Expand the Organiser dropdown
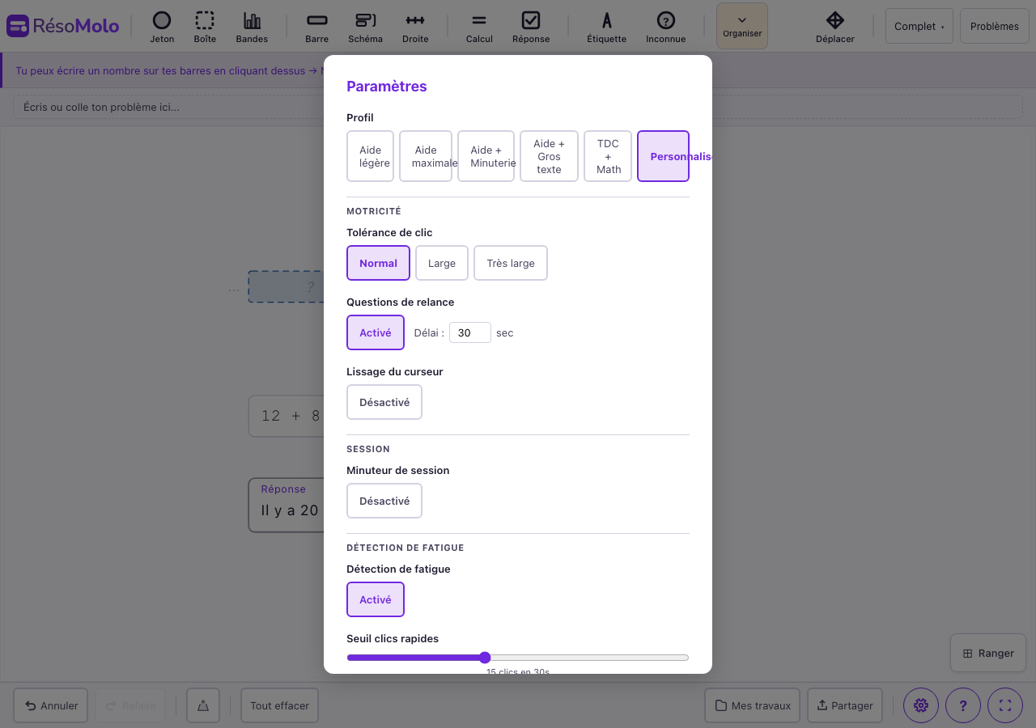The image size is (1036, 728). coord(742,26)
